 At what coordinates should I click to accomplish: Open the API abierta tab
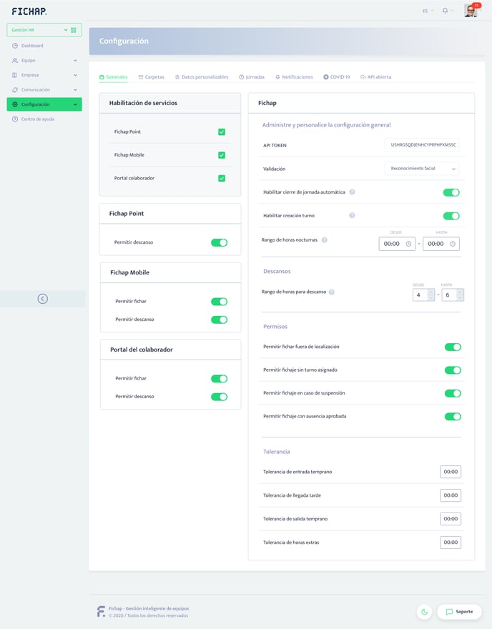pyautogui.click(x=375, y=77)
